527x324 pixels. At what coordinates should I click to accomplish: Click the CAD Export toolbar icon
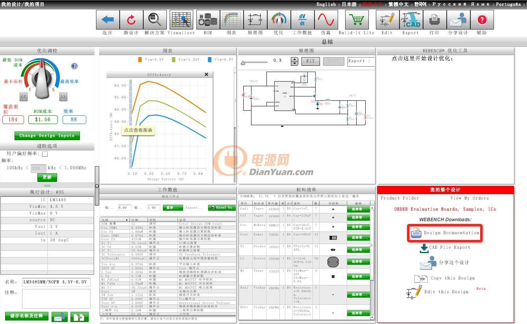tap(411, 20)
